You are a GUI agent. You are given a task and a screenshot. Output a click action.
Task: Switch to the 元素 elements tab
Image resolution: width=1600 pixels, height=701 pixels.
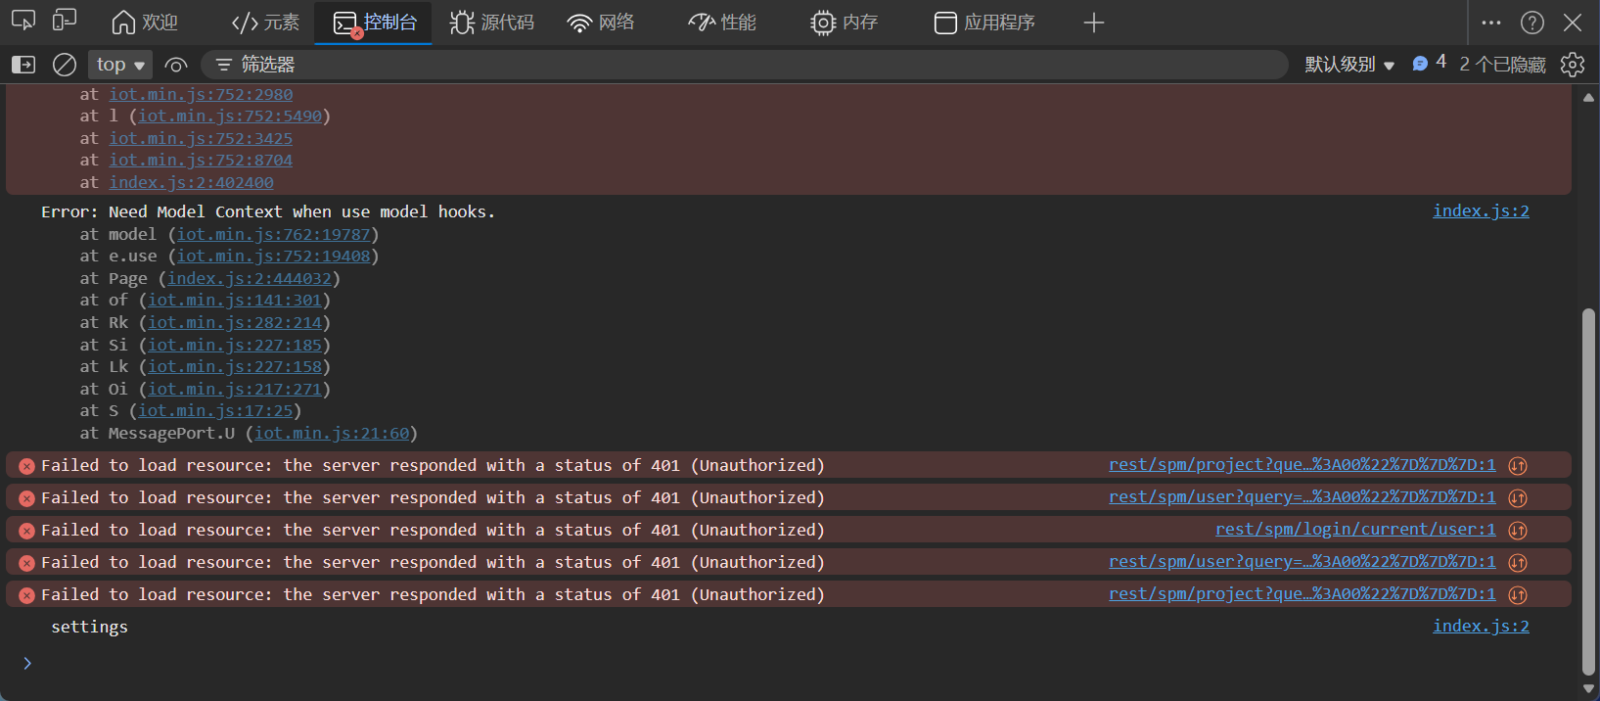[x=265, y=23]
